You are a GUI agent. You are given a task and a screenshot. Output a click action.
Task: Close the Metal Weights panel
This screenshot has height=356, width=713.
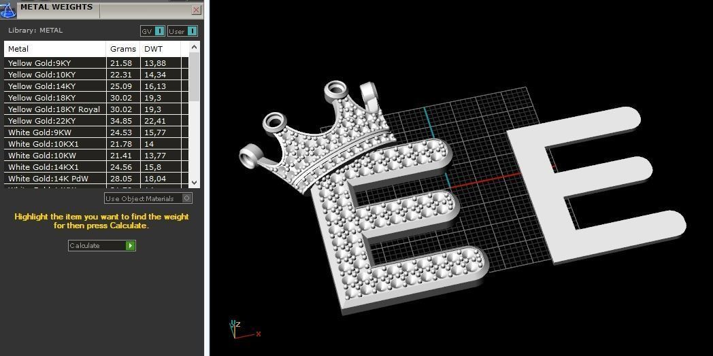(x=196, y=10)
